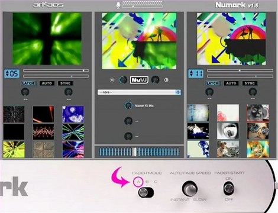Select the pale blue abstract clip in right deck
The height and width of the screenshot is (213, 278).
(x=198, y=113)
